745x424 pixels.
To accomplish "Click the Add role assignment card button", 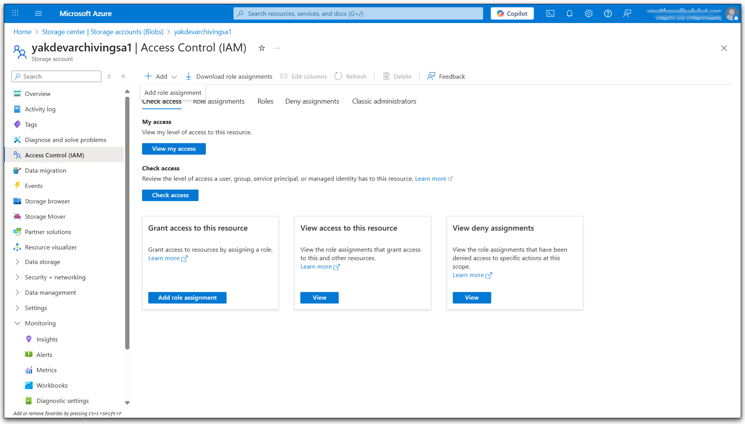I will (187, 298).
